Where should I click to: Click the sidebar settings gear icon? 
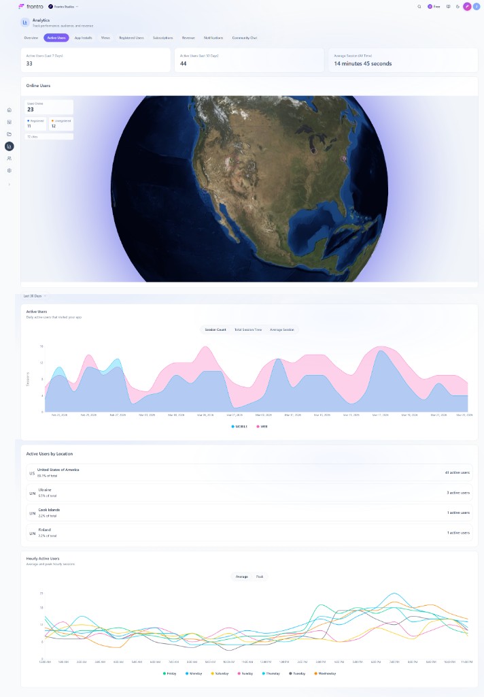(9, 171)
